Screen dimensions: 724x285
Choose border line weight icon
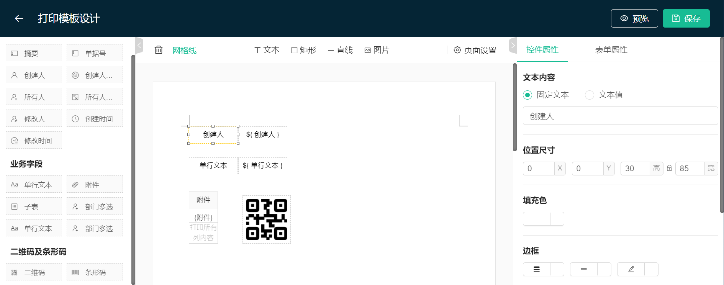pyautogui.click(x=537, y=269)
